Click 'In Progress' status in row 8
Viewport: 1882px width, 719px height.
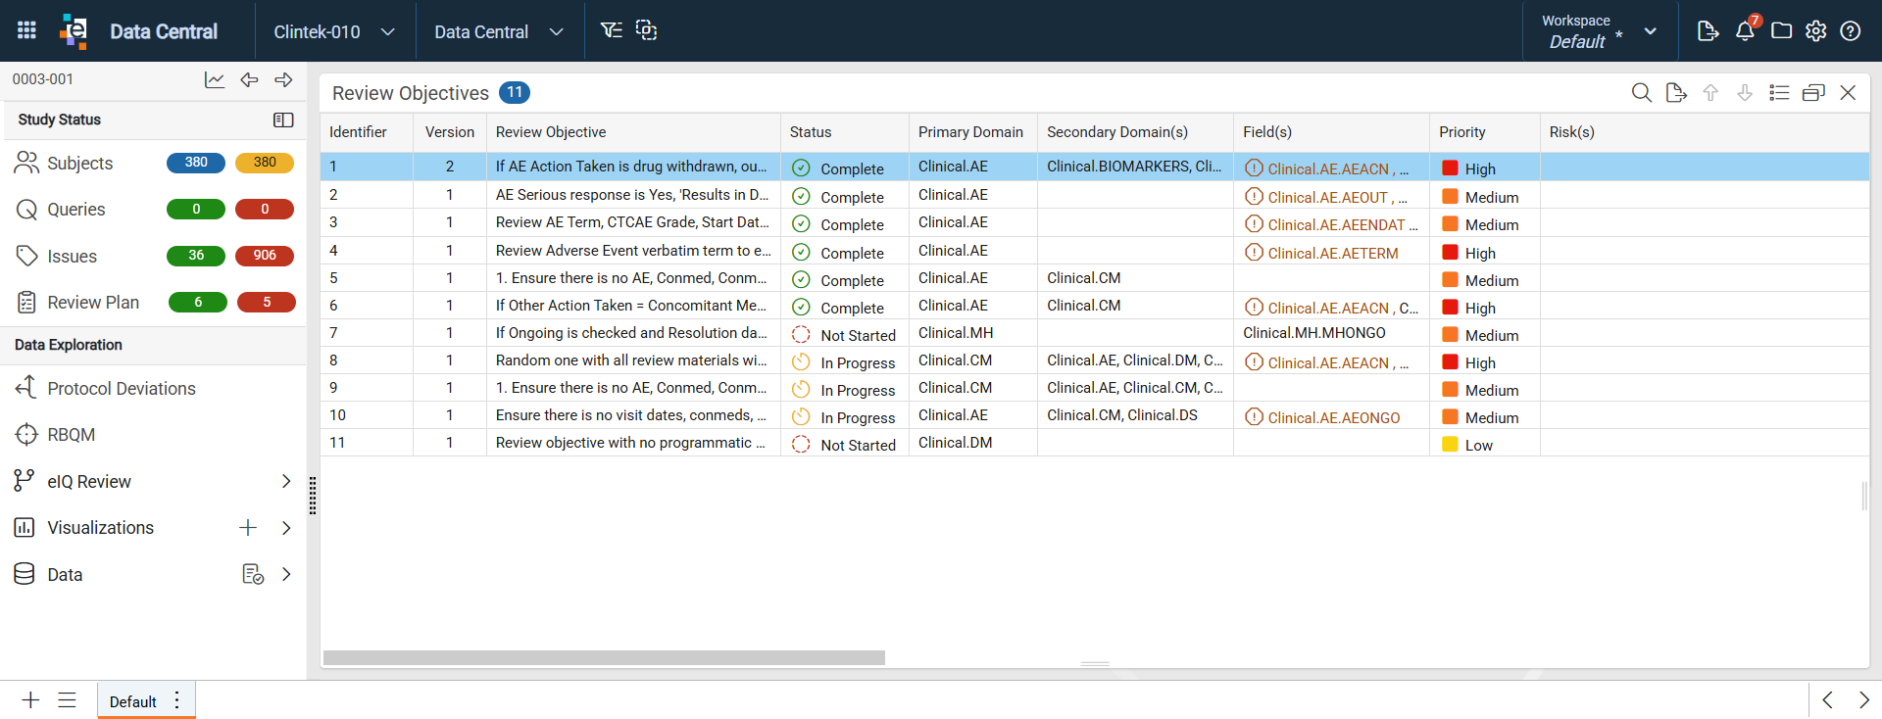(x=858, y=362)
